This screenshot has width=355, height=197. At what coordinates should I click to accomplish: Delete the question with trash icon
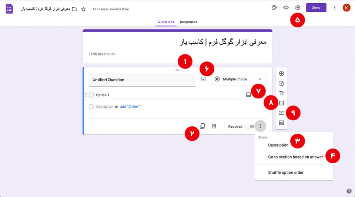214,126
